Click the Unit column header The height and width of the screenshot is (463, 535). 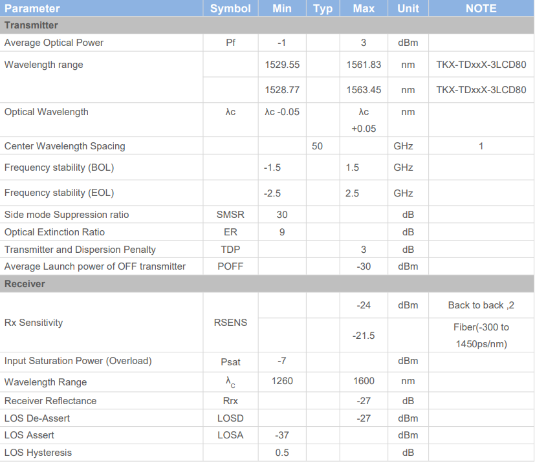pos(408,8)
